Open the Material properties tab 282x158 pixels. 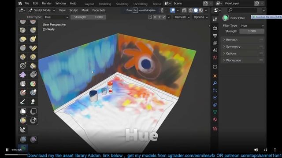point(215,119)
